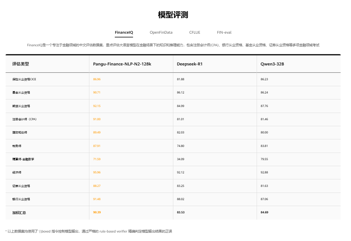Screen dimensions: 351x241
Task: Click the Pangu score 91.00
Action: [x=97, y=119]
